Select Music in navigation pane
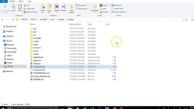The image size is (194, 109). 8,55
